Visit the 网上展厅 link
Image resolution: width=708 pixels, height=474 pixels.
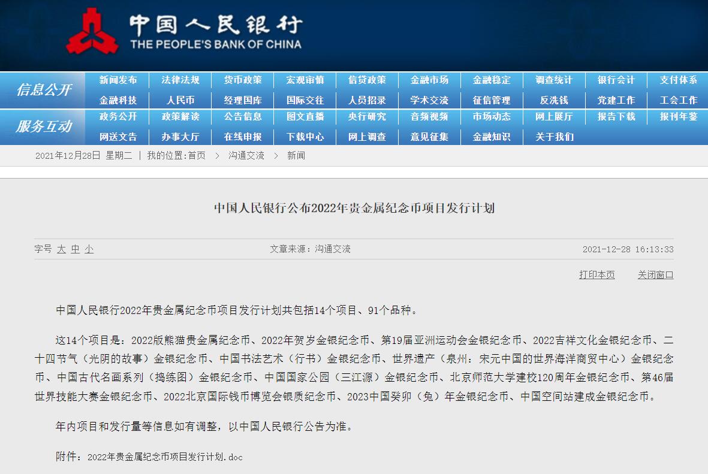pyautogui.click(x=554, y=116)
